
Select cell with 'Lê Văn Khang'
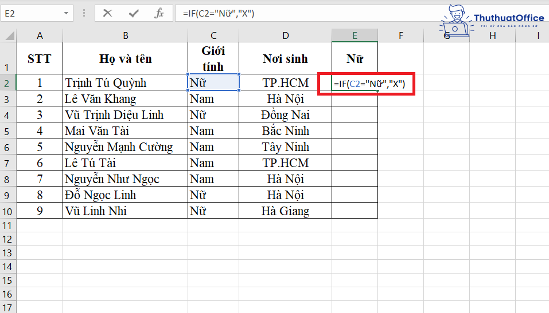pyautogui.click(x=125, y=98)
